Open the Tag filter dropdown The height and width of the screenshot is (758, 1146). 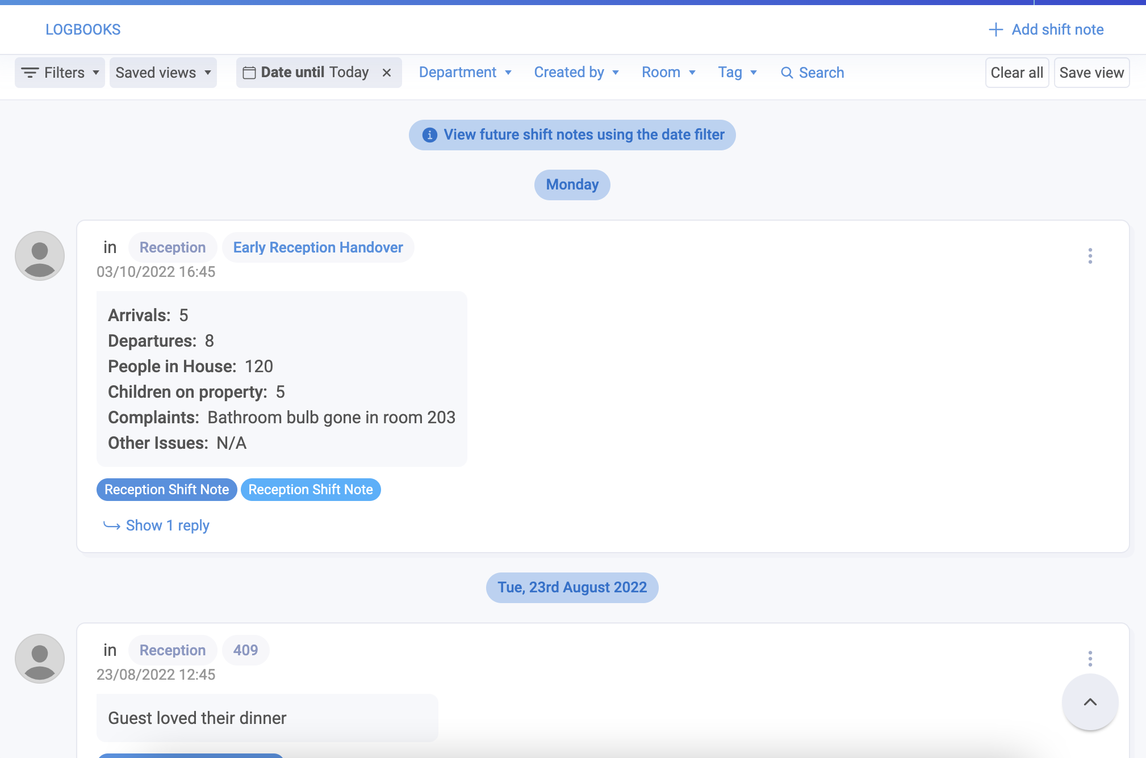(737, 73)
